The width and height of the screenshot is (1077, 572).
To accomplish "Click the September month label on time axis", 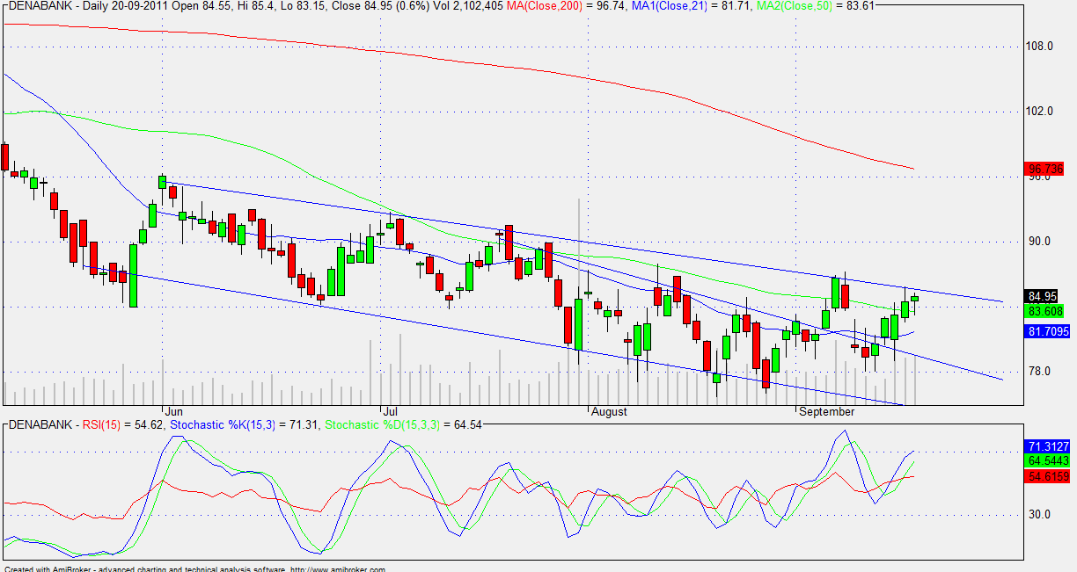I will click(x=825, y=411).
